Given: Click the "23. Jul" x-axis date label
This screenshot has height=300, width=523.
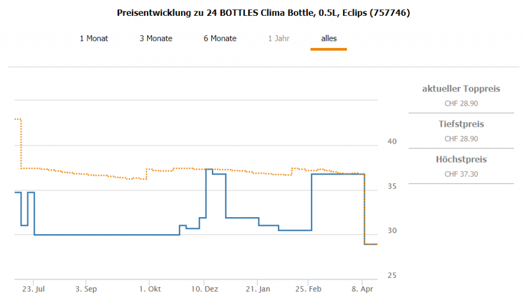Looking at the screenshot, I should click(34, 289).
